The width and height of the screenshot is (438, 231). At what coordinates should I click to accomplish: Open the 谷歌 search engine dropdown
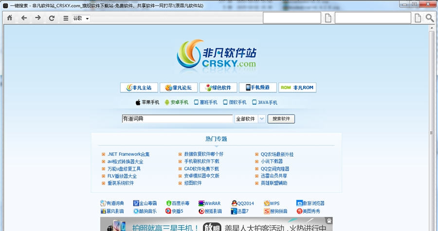pos(81,18)
